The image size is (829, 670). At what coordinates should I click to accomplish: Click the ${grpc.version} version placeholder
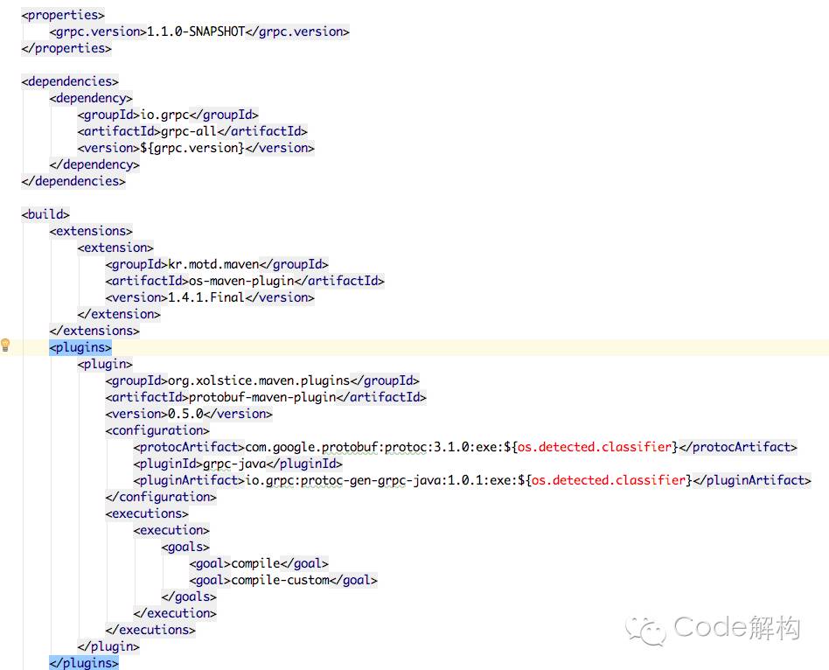point(192,148)
